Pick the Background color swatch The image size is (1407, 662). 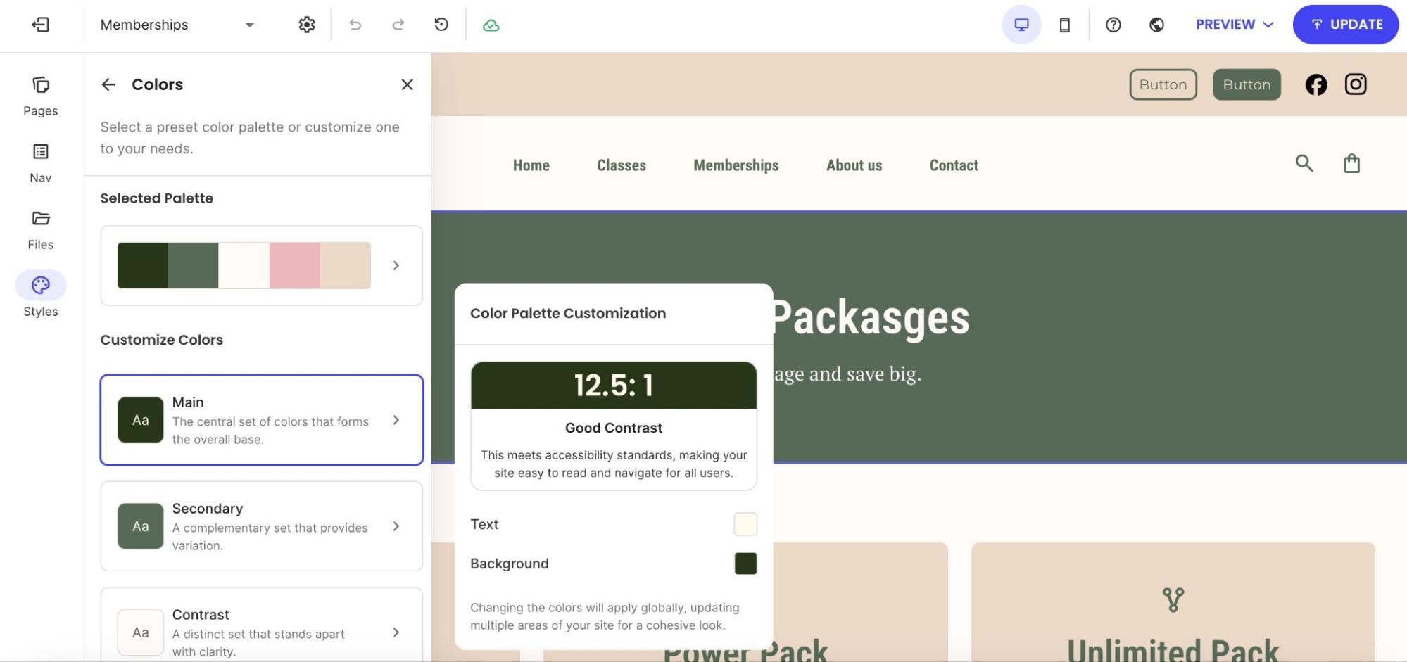(745, 564)
